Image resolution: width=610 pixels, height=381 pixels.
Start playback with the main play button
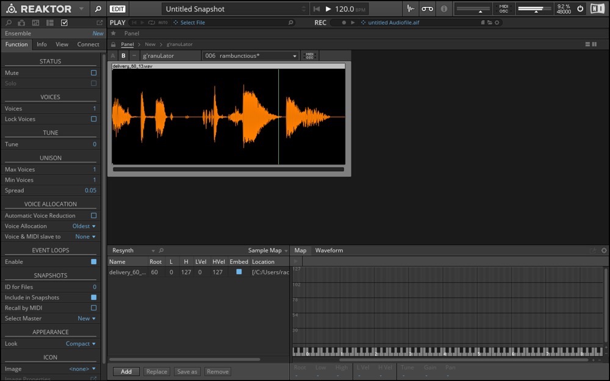pos(328,9)
